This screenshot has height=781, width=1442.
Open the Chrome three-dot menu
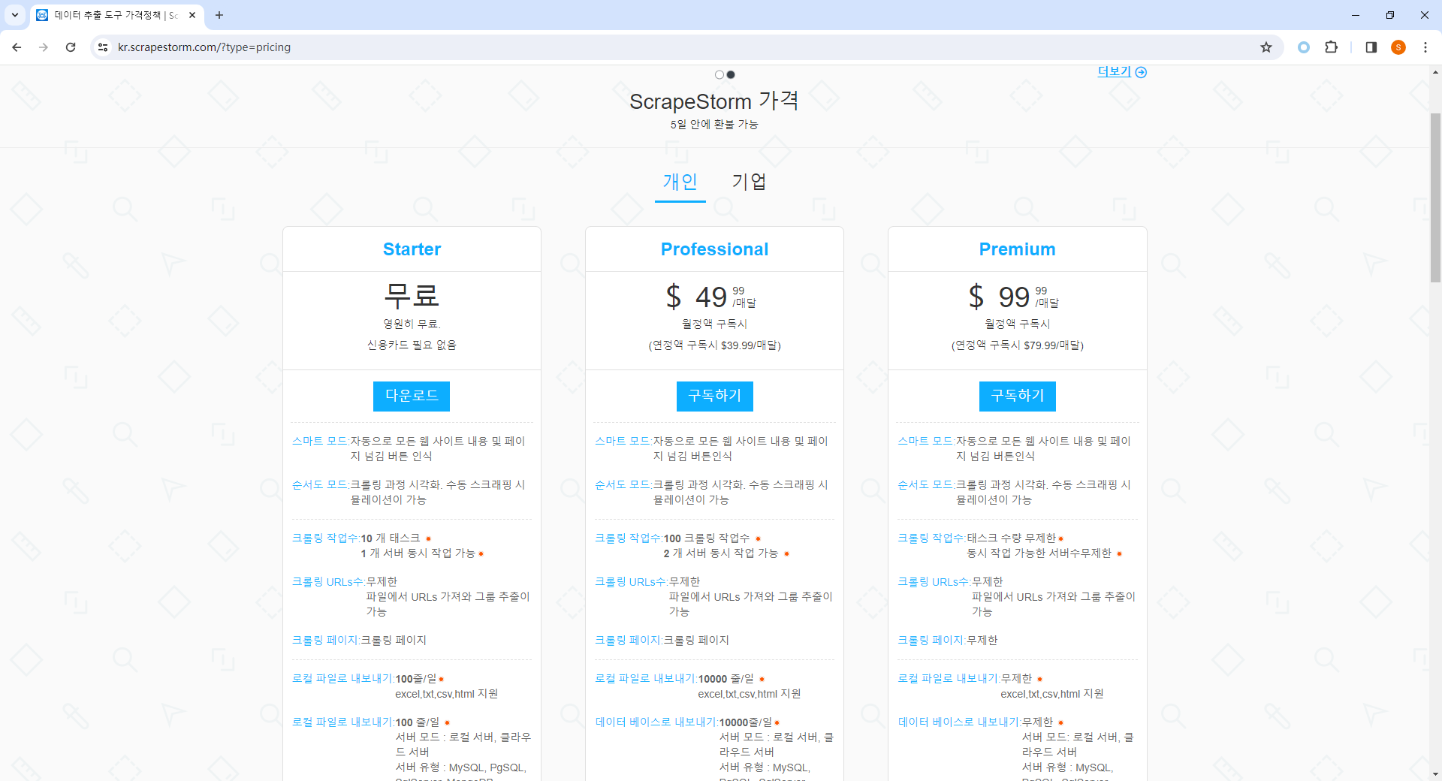pyautogui.click(x=1425, y=47)
